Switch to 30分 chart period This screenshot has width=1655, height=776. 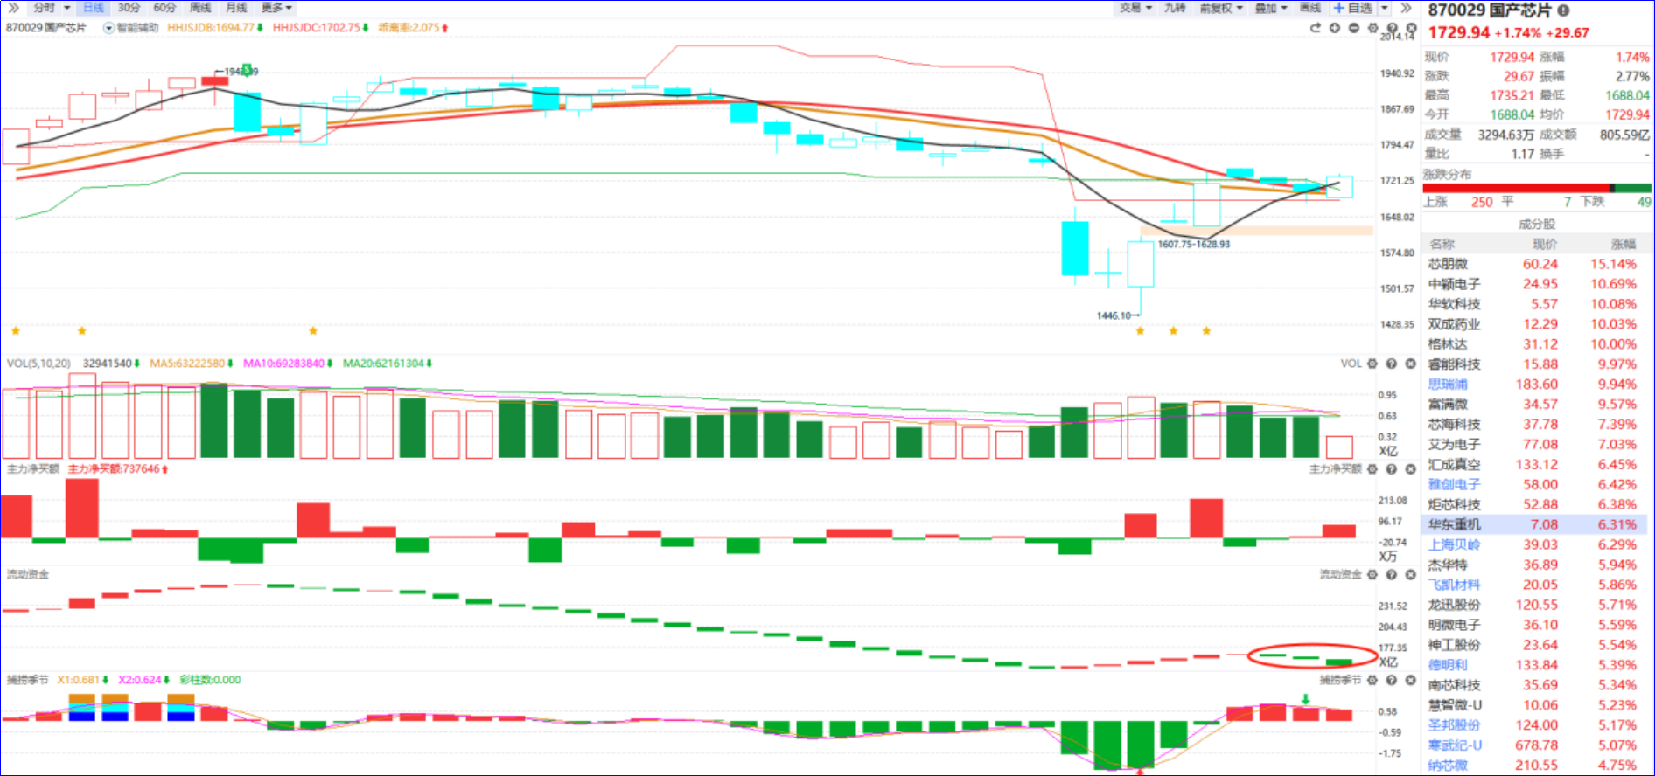(x=129, y=8)
